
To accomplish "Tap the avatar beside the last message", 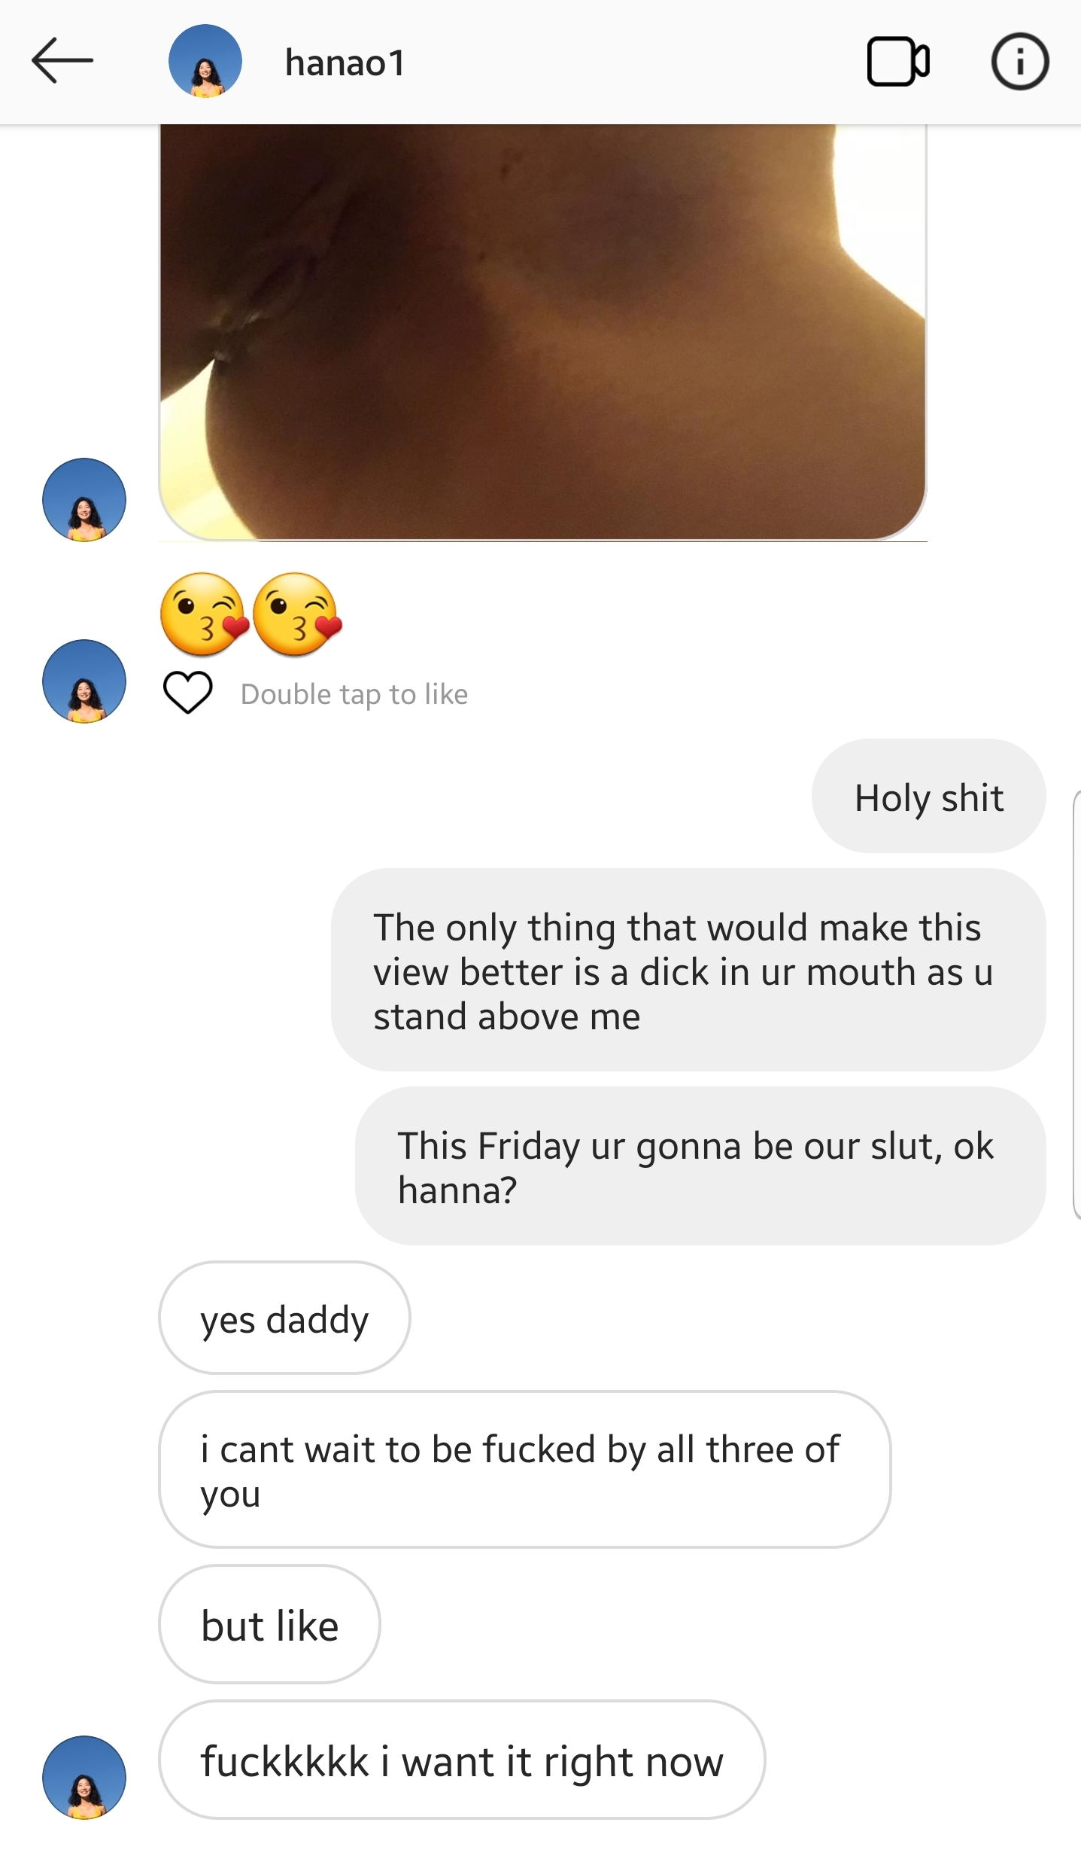I will (84, 1777).
